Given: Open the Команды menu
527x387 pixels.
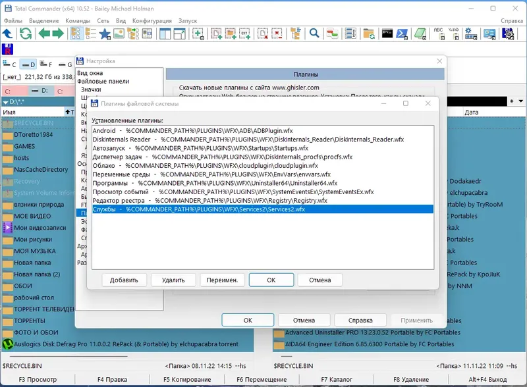Looking at the screenshot, I should (78, 20).
